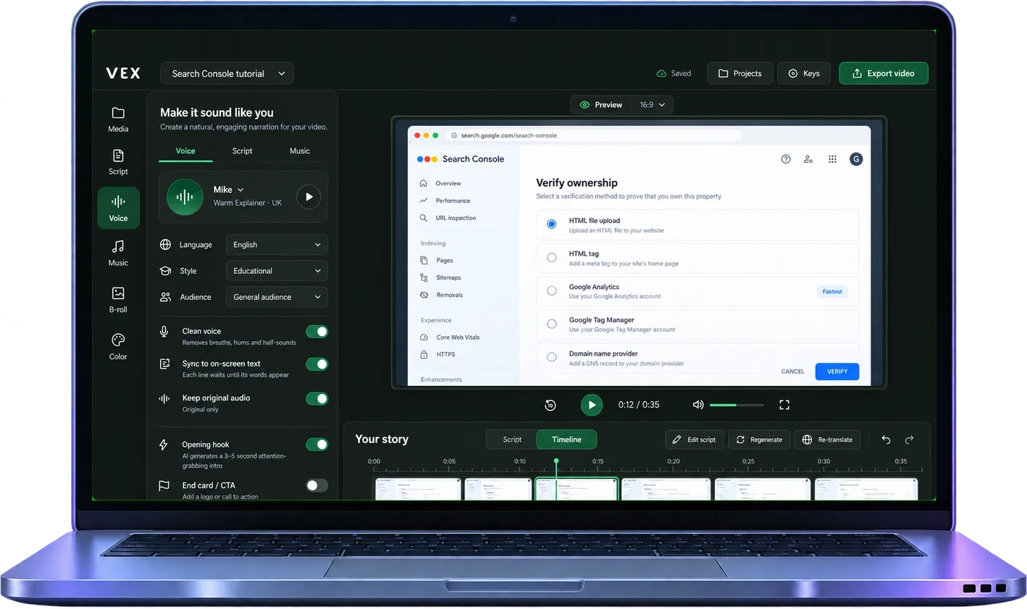Click the timeline playhead marker
Image resolution: width=1027 pixels, height=609 pixels.
point(556,461)
